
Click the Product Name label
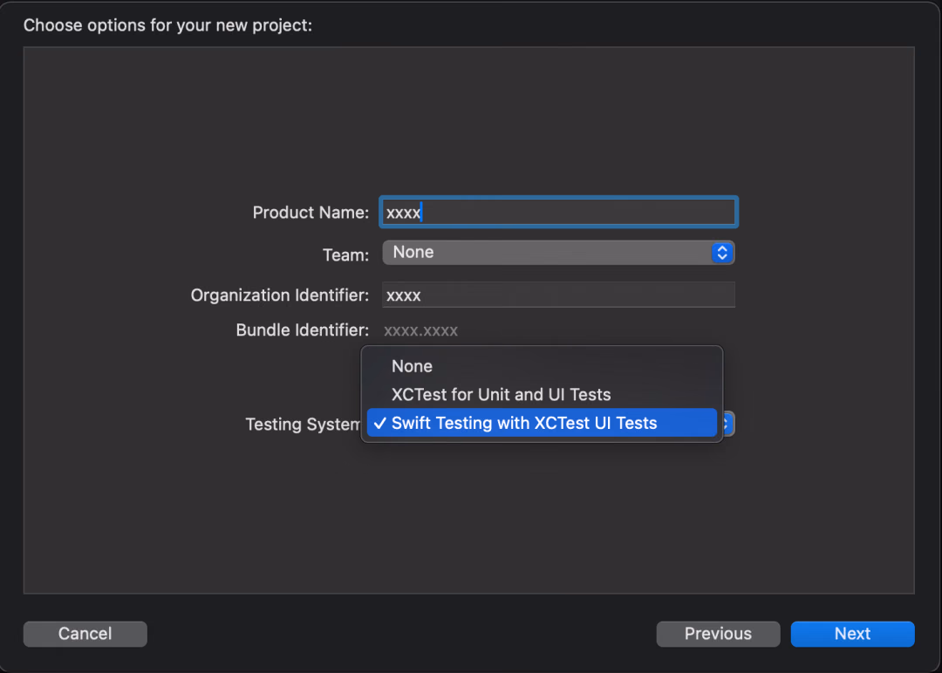pos(311,213)
